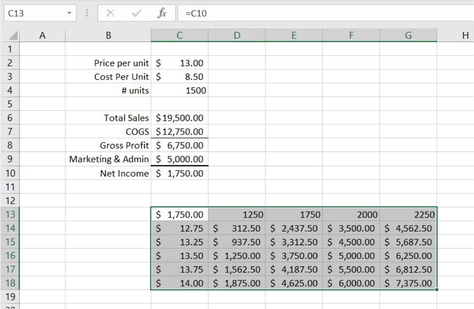This screenshot has width=474, height=309.
Task: Select the cell containing 2250
Action: 408,214
